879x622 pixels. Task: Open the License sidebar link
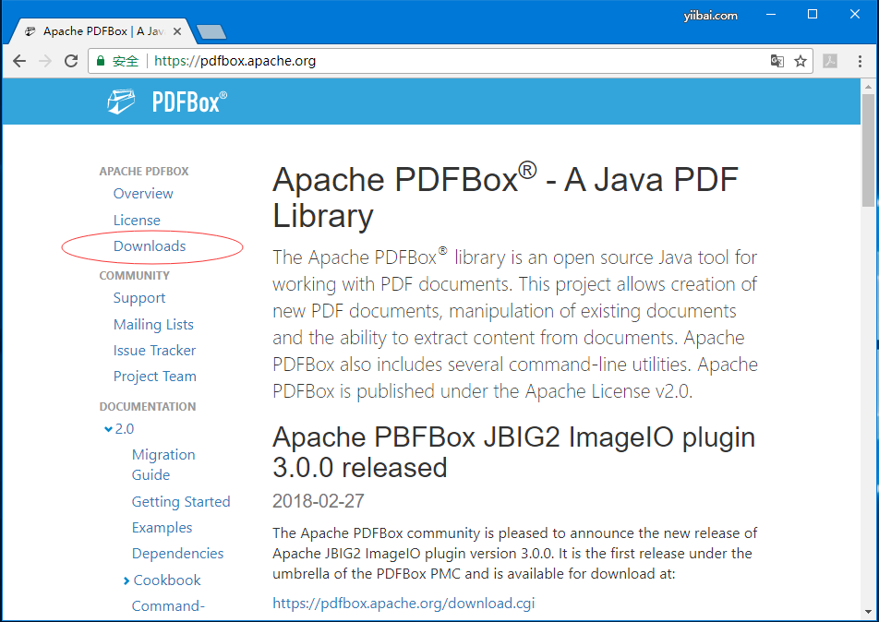137,221
